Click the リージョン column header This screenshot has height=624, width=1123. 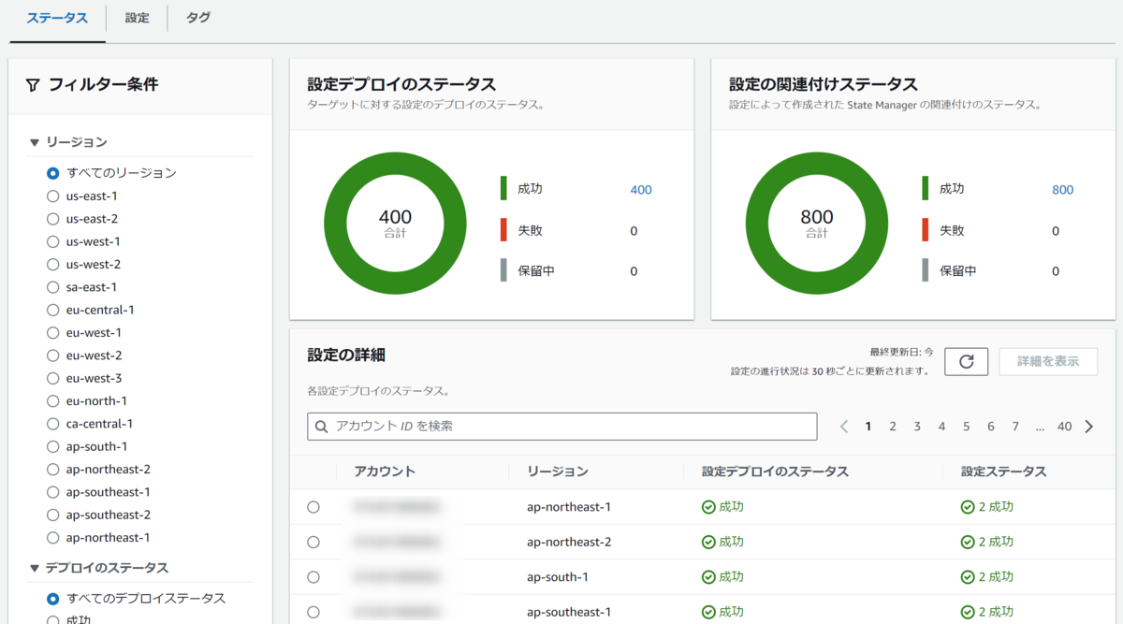point(558,472)
